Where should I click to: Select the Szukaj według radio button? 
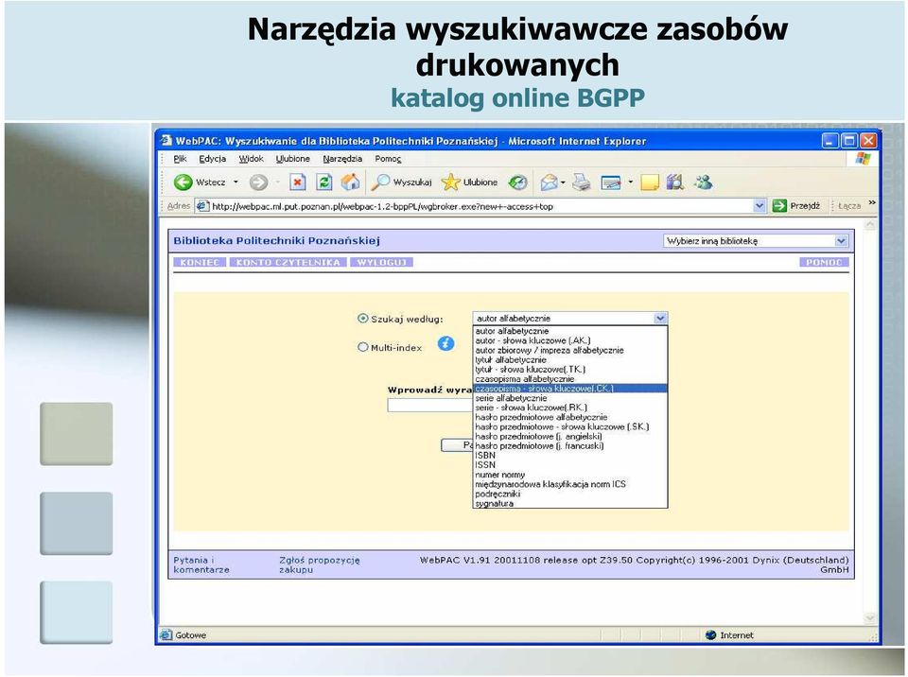pyautogui.click(x=363, y=319)
